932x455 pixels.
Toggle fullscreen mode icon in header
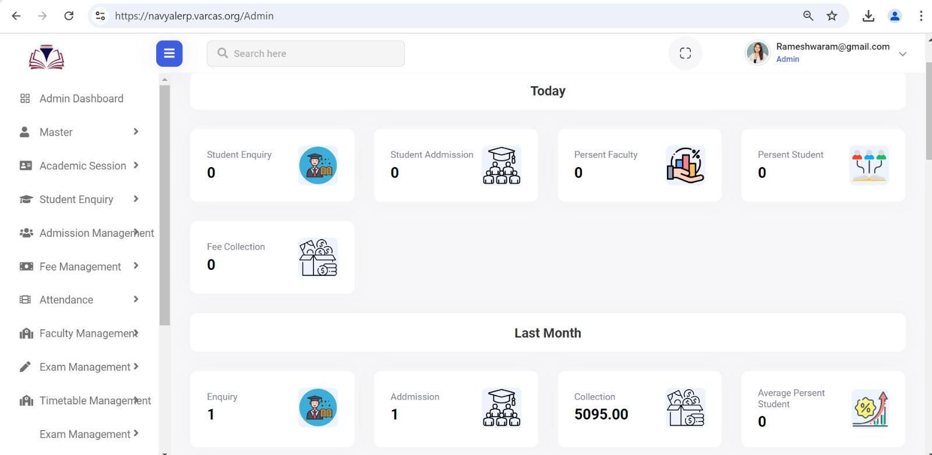pyautogui.click(x=685, y=54)
